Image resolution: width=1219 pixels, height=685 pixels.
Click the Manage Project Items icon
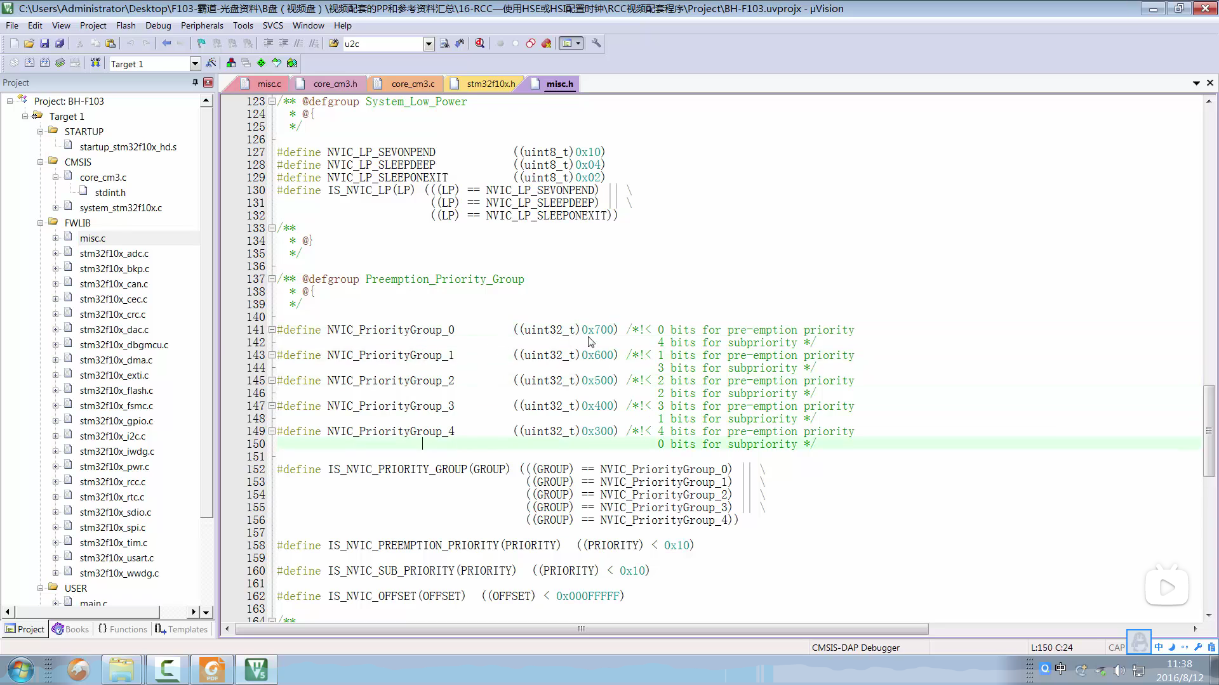(231, 63)
